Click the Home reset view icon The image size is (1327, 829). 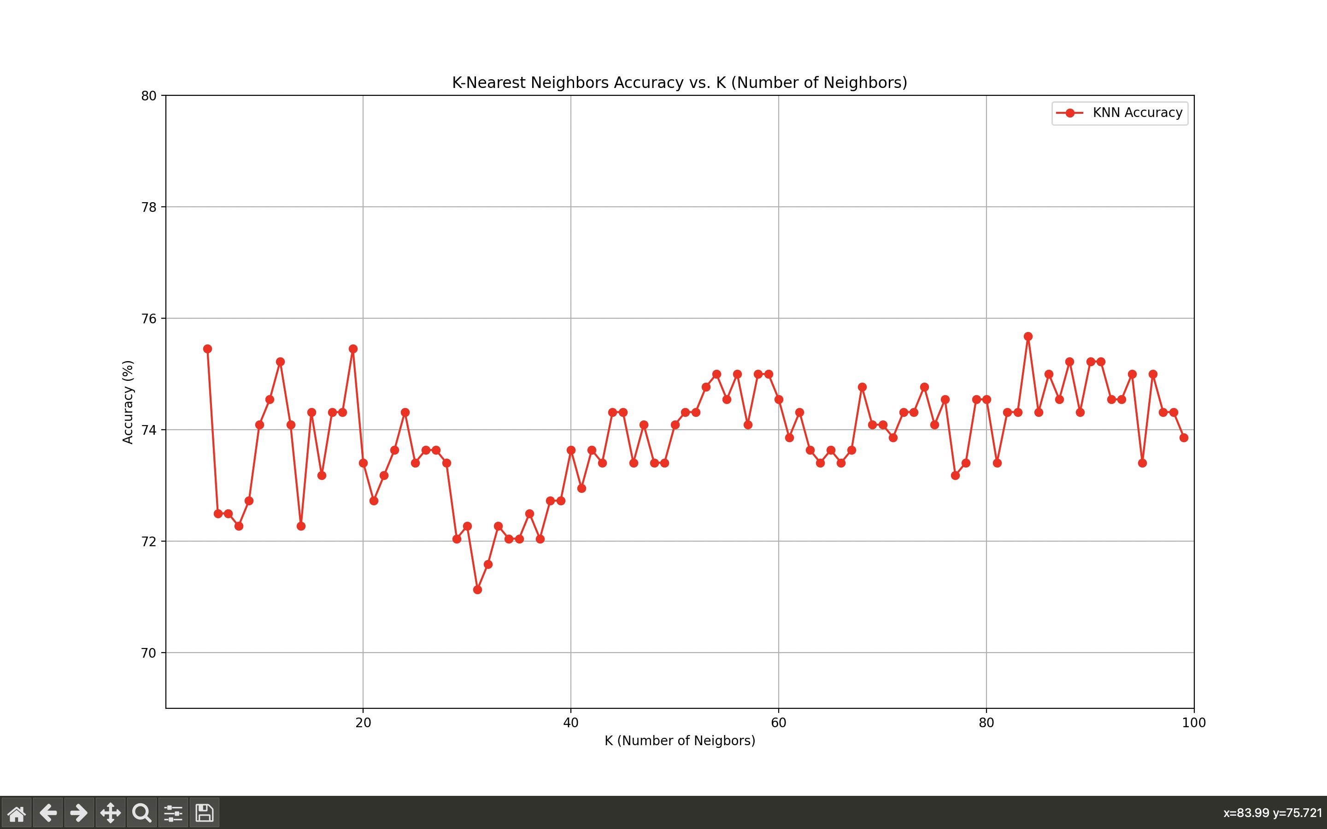coord(17,812)
